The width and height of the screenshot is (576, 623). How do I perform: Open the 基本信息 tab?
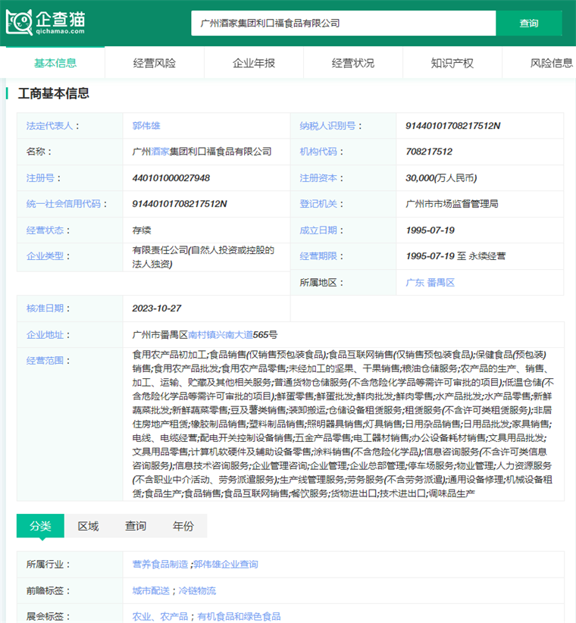(x=55, y=63)
